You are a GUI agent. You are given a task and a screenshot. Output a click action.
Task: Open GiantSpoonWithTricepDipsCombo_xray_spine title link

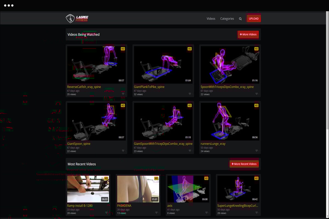[163, 144]
